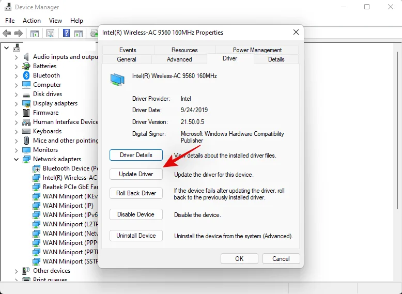Click the Driver Details button
Viewport: 402px width, 294px height.
(x=136, y=155)
